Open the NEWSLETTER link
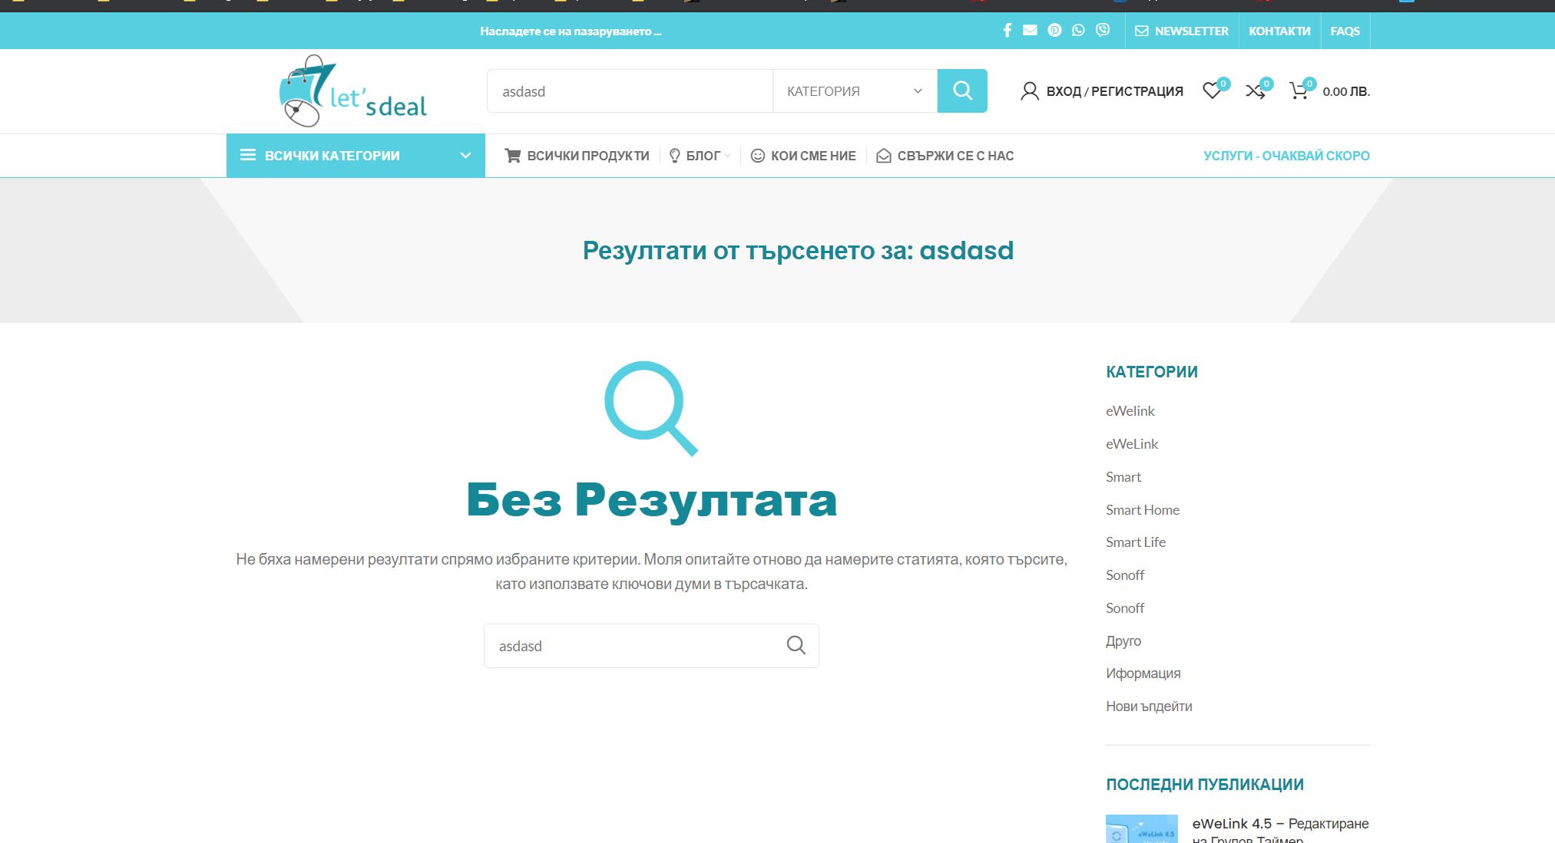 (1182, 31)
